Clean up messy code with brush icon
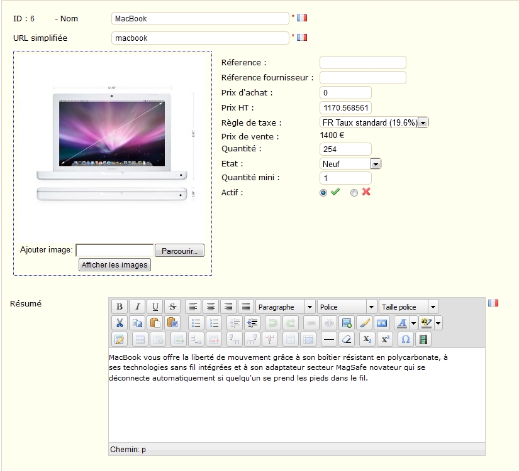The width and height of the screenshot is (519, 471). point(364,323)
